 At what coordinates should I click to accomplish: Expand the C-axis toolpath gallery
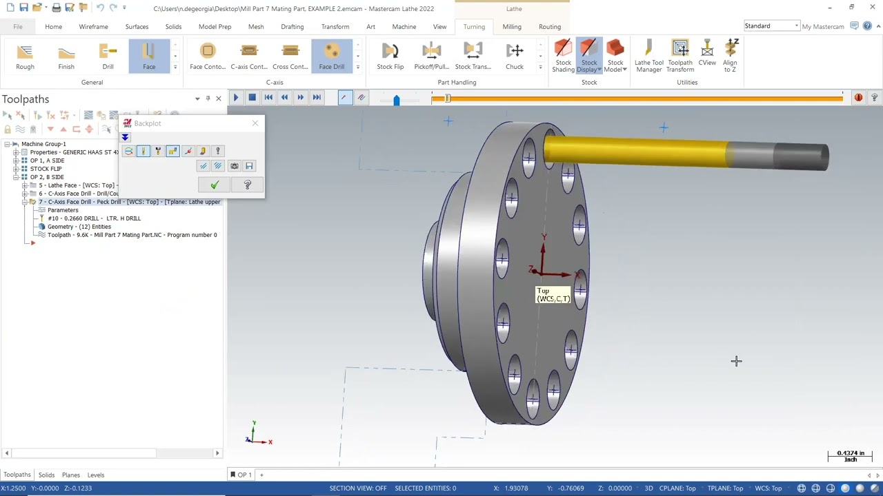click(358, 67)
